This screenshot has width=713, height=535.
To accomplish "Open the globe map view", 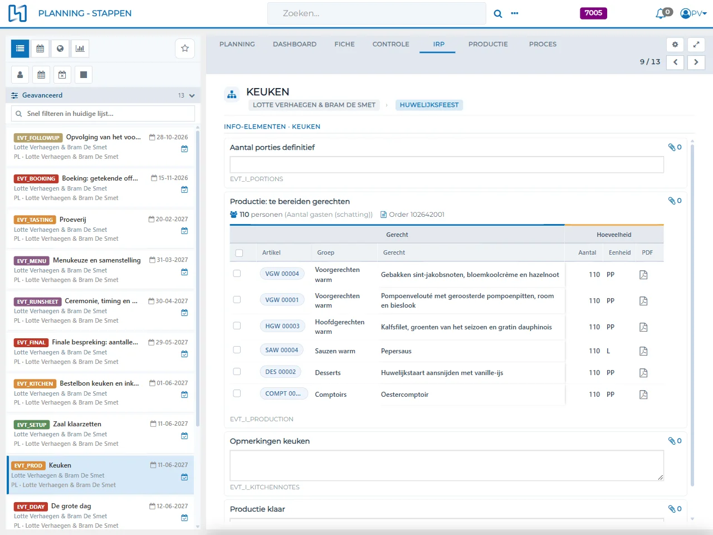I will (60, 48).
